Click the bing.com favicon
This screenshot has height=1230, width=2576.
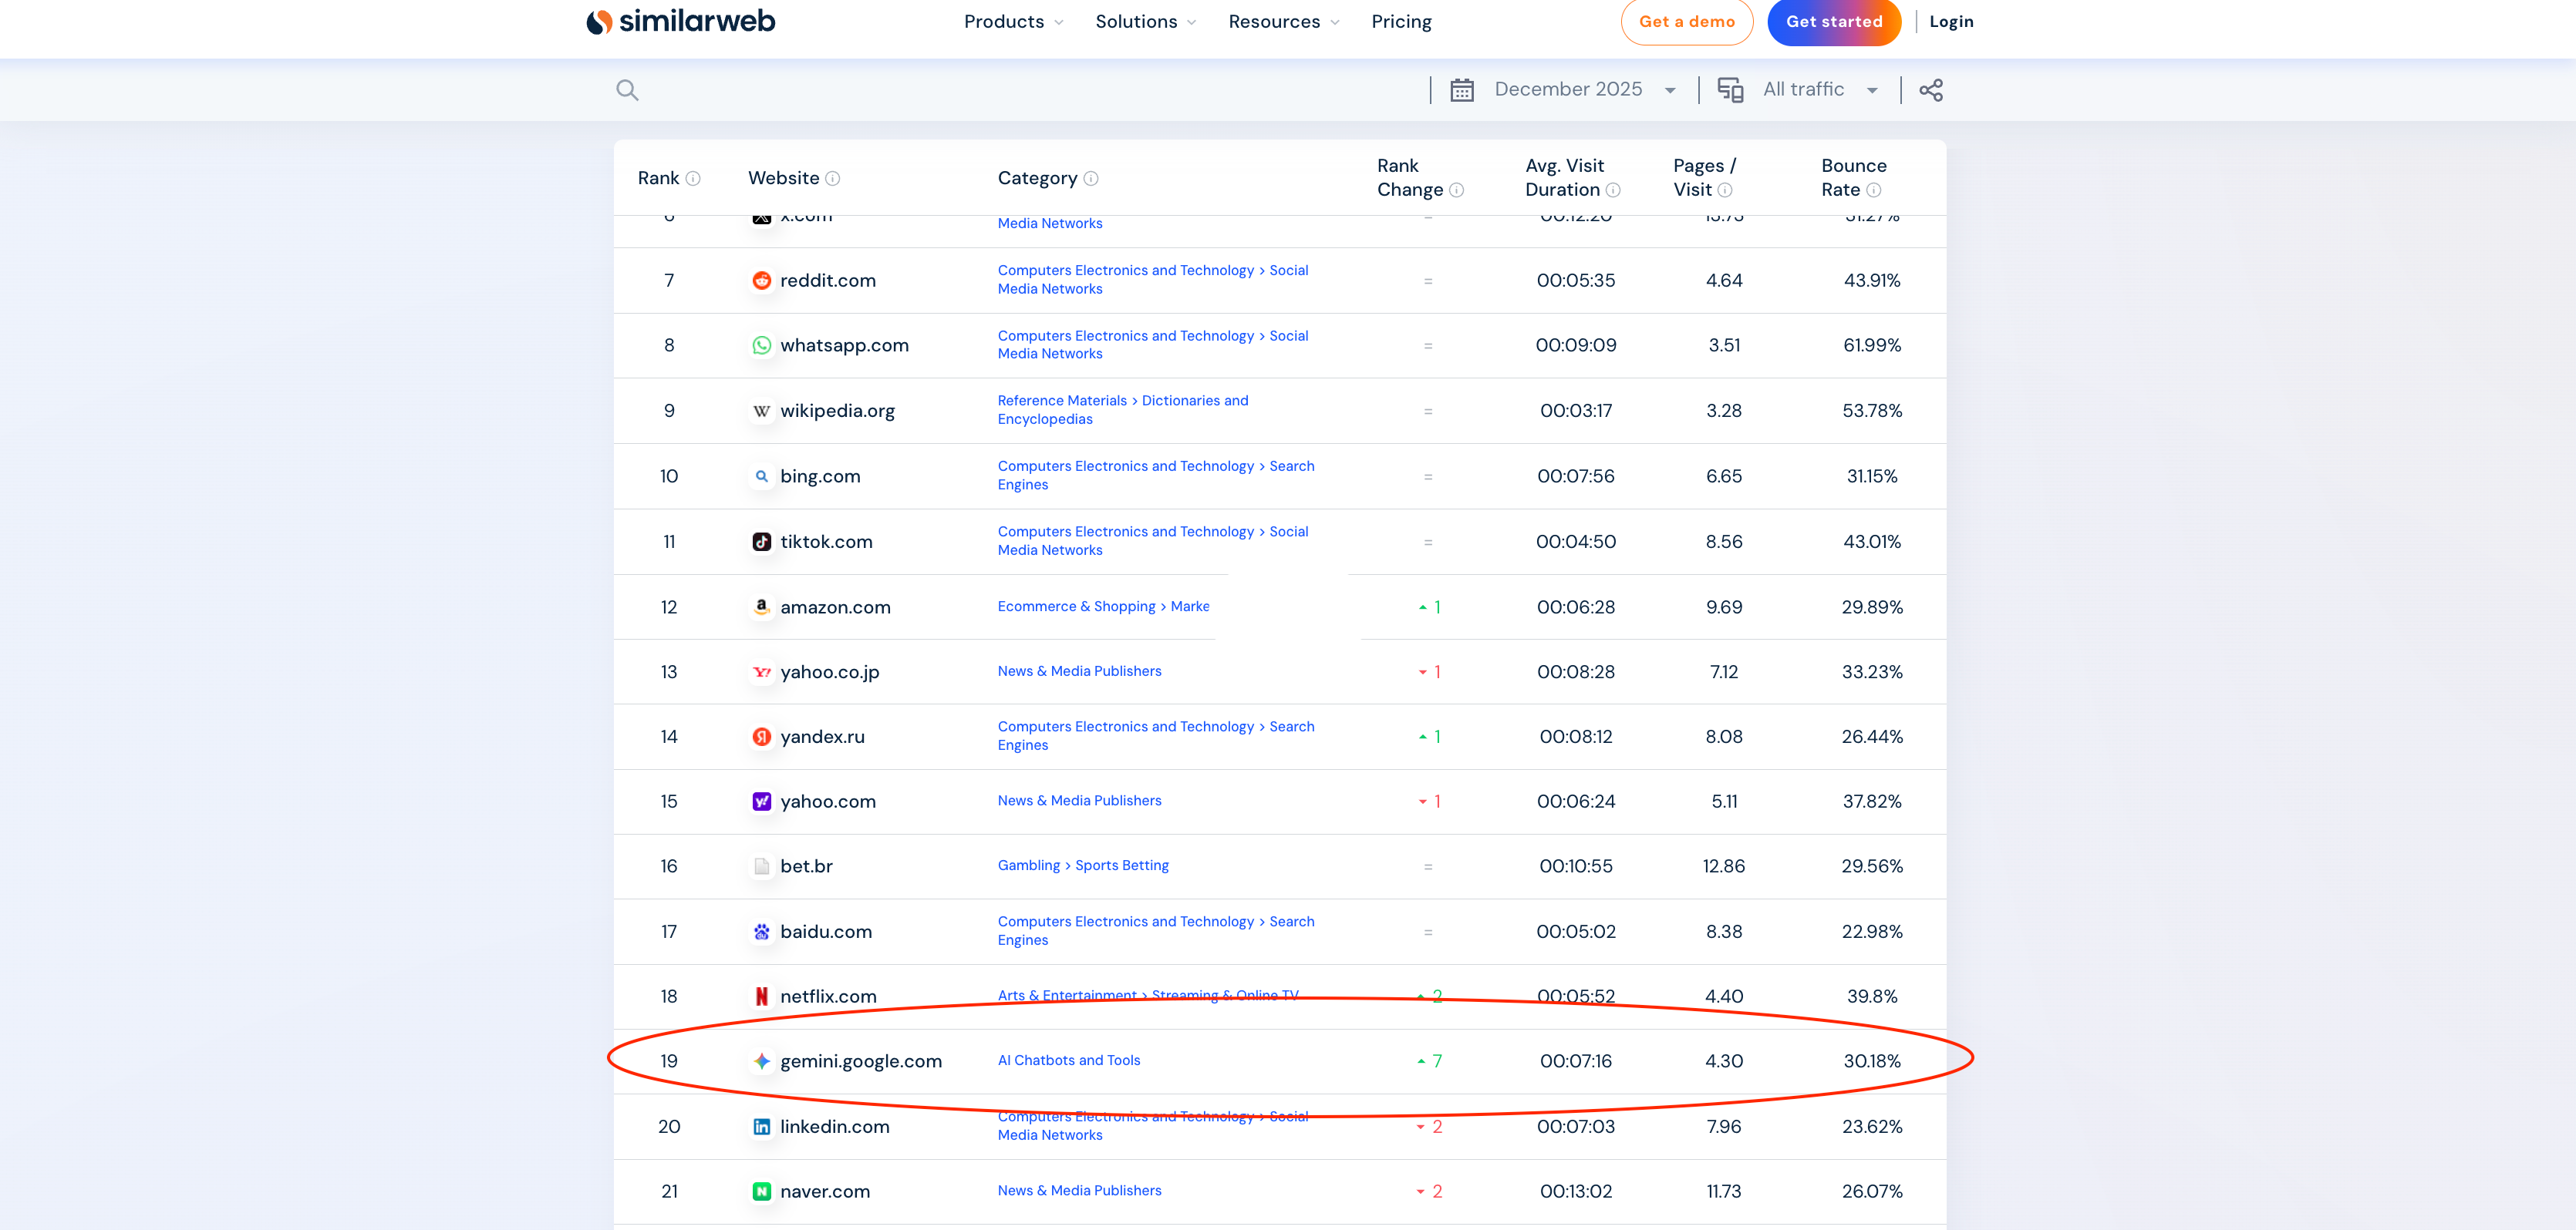762,476
